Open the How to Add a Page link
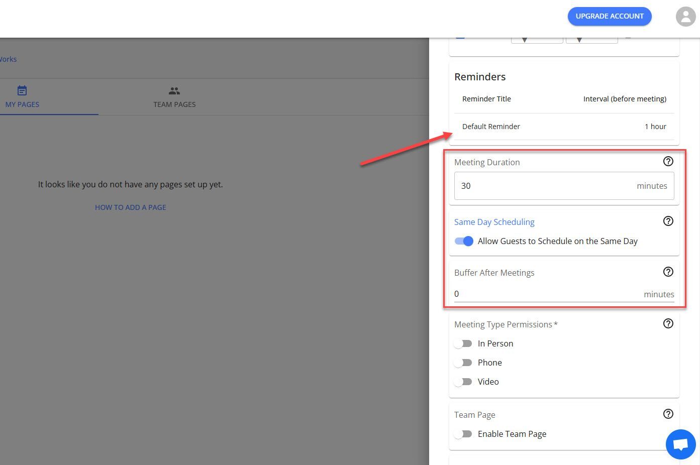Viewport: 700px width, 465px height. pyautogui.click(x=130, y=207)
